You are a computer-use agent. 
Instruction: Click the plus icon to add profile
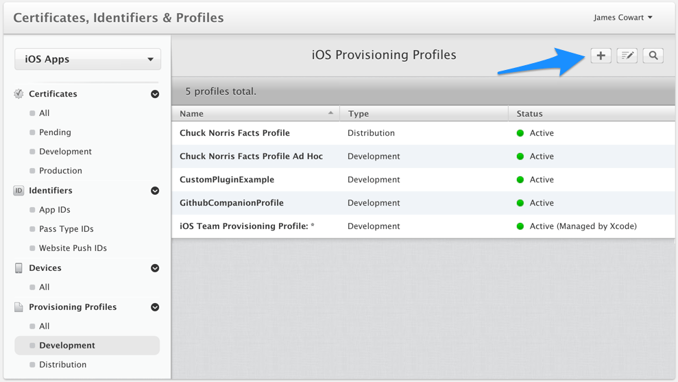point(601,56)
